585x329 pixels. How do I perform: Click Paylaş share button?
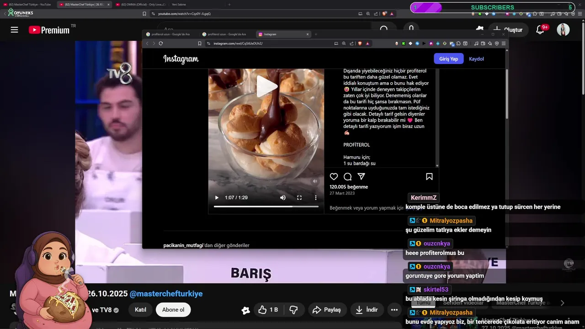tap(326, 310)
